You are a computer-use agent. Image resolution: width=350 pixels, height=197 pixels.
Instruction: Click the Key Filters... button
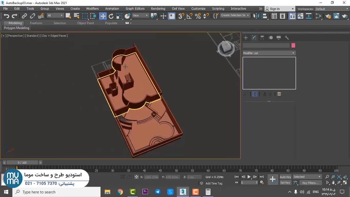310,183
